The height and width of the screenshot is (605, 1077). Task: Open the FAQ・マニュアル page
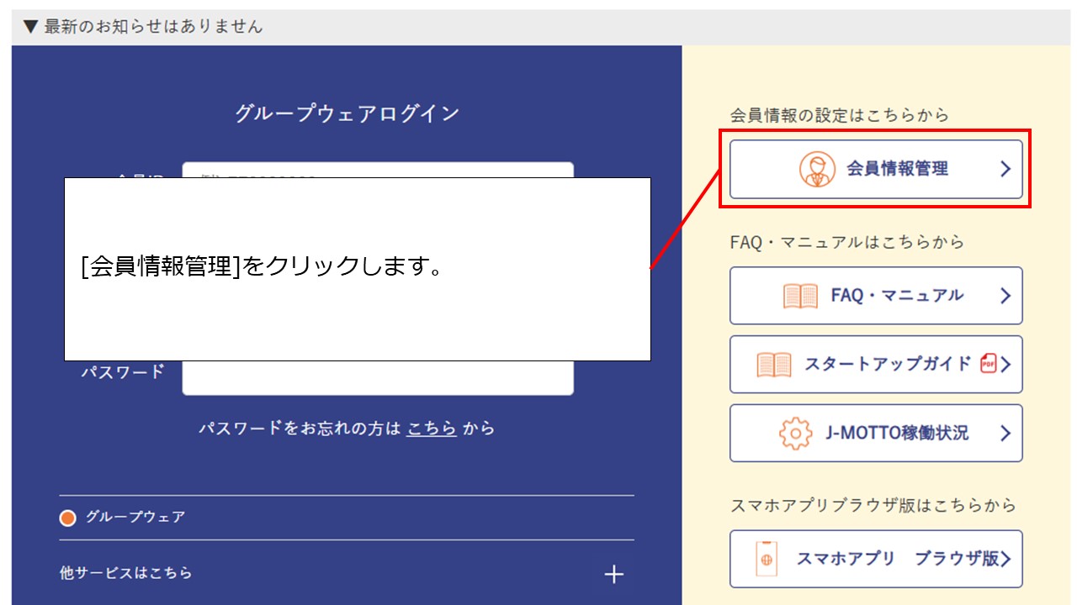[875, 296]
